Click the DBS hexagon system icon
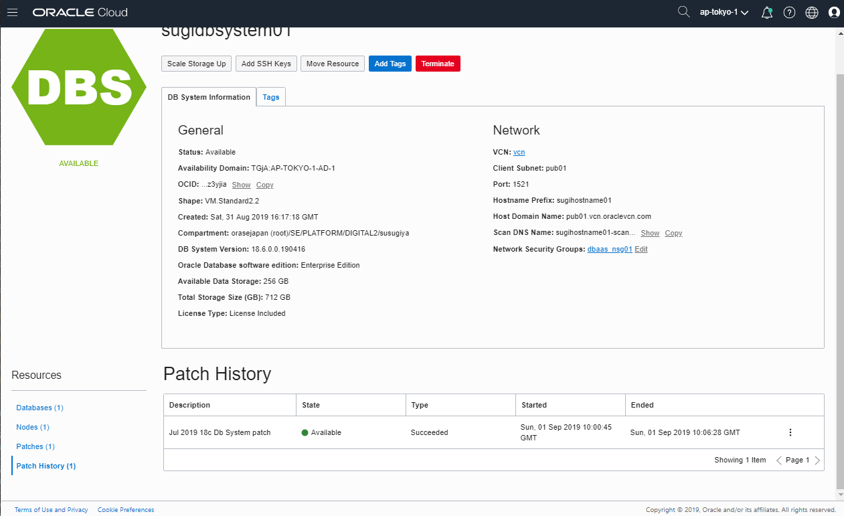This screenshot has height=516, width=844. (79, 87)
